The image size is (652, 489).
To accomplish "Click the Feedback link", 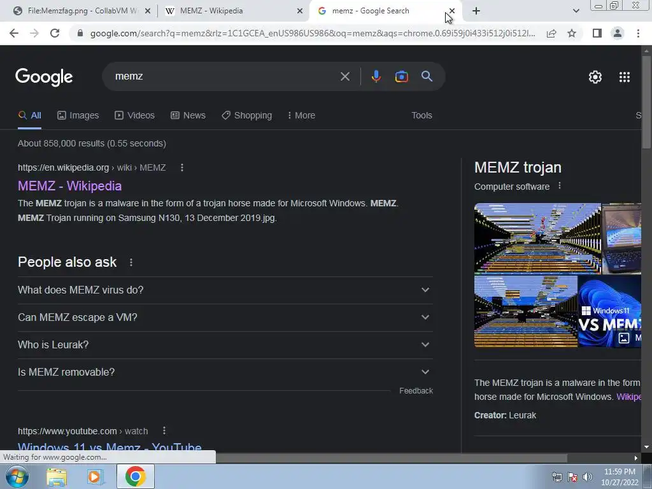I will click(x=416, y=391).
